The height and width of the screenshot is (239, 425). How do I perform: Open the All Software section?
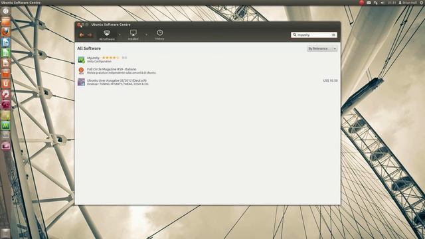click(x=107, y=35)
